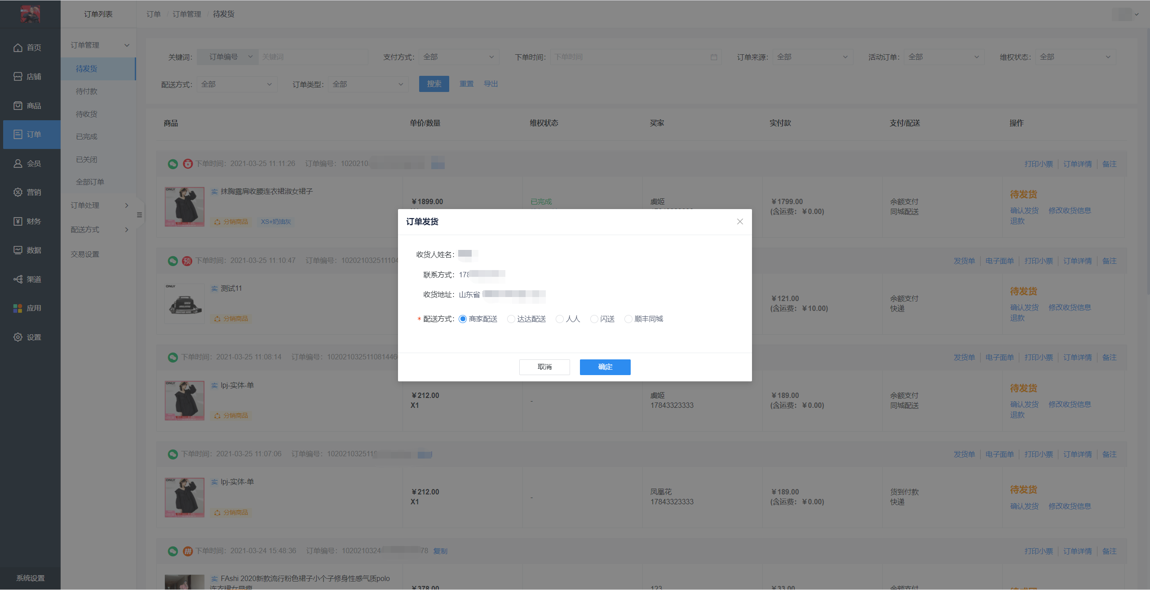Click the 确定 confirm button
The image size is (1150, 590).
pyautogui.click(x=605, y=367)
